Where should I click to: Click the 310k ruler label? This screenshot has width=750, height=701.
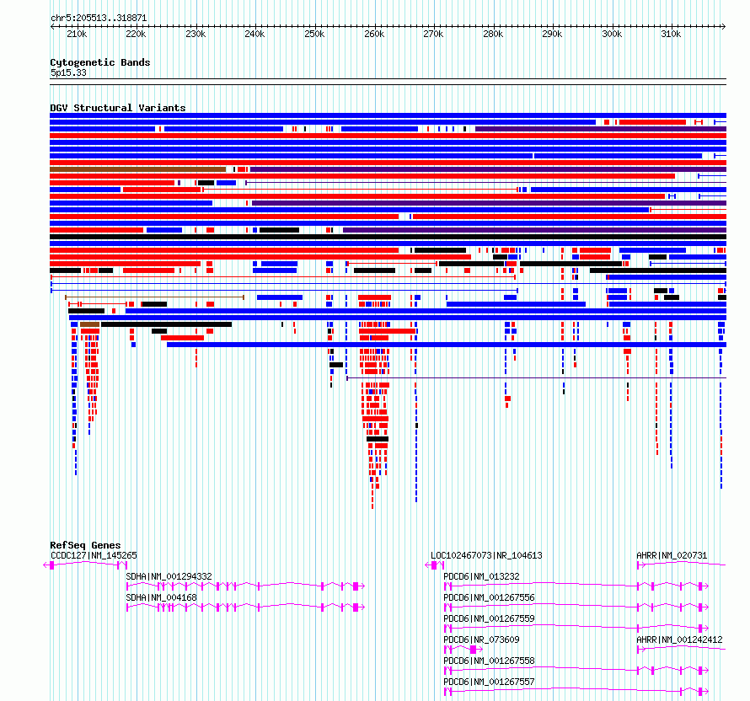(671, 34)
